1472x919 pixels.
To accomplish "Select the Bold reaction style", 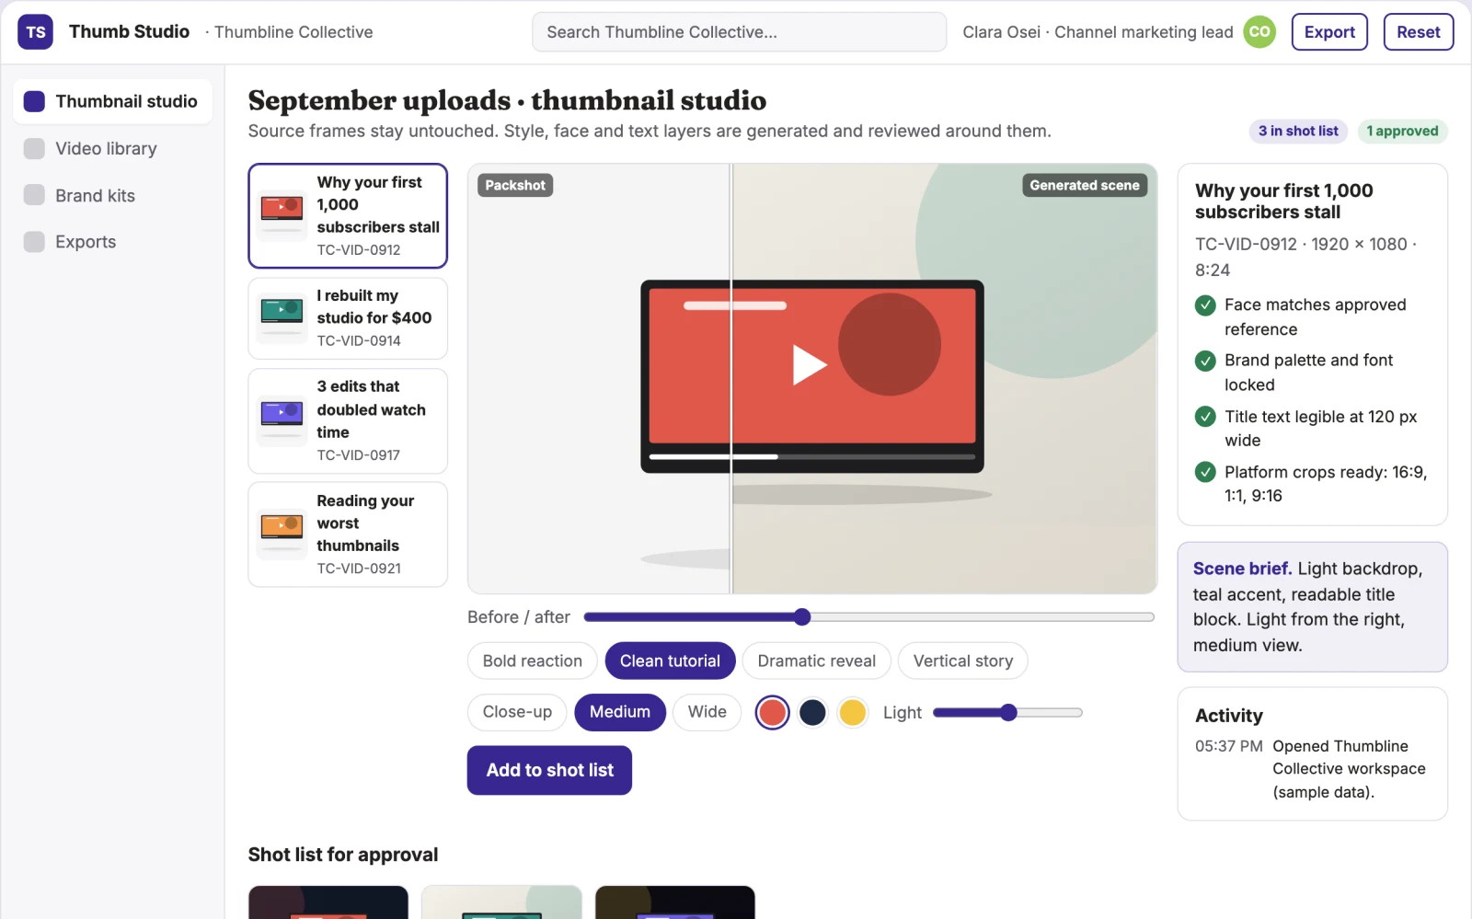I will click(x=533, y=661).
